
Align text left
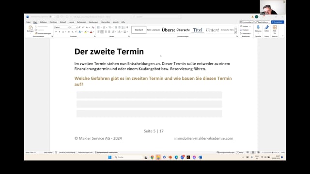pos(98,32)
